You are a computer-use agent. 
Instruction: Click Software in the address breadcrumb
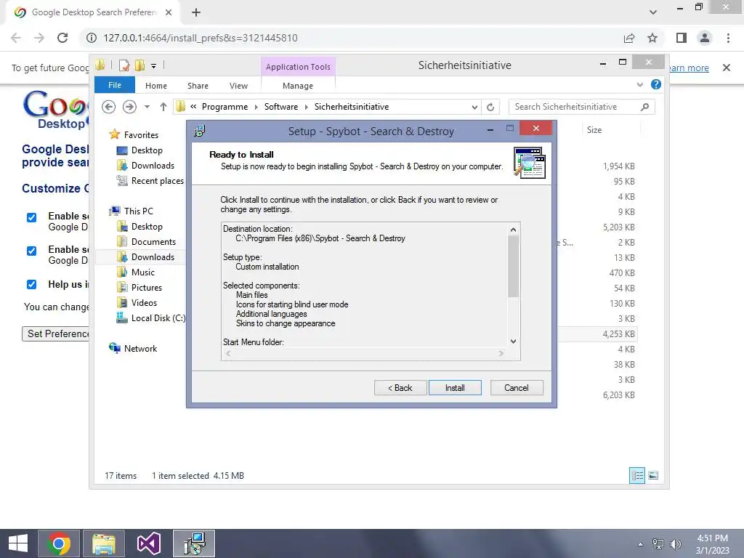(281, 107)
